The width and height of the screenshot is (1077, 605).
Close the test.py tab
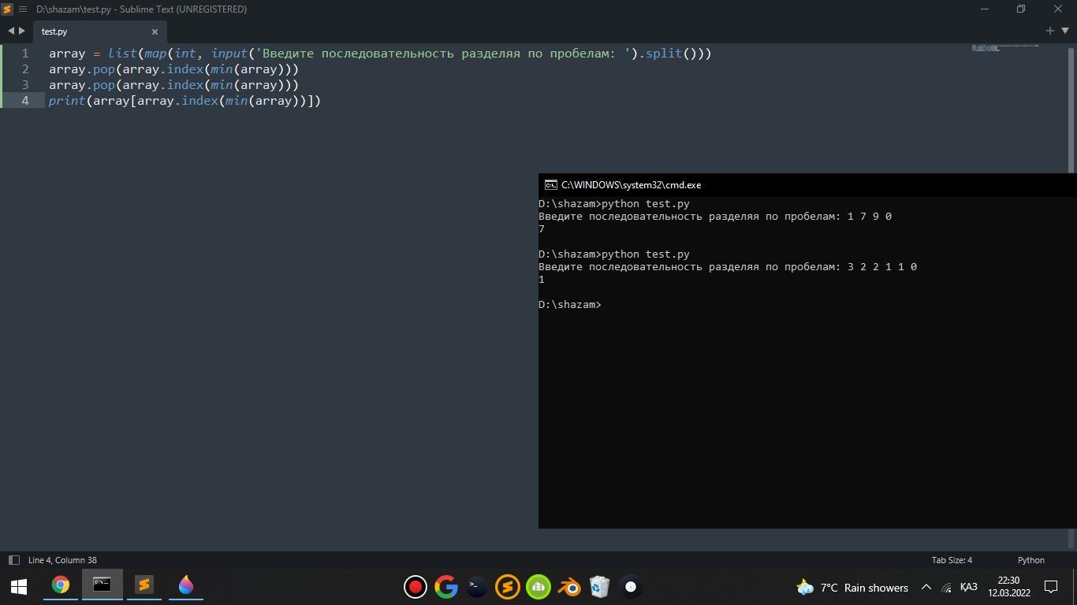155,32
